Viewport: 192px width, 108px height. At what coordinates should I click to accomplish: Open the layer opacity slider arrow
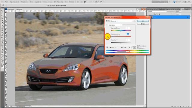(180, 11)
